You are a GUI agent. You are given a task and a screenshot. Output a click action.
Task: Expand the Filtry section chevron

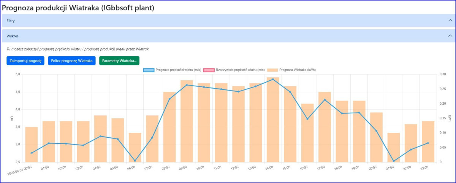(450, 21)
